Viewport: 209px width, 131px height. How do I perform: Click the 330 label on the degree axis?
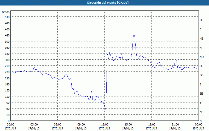(x=7, y=54)
